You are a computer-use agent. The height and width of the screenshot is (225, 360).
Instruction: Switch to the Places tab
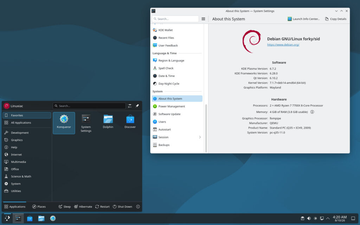click(x=39, y=207)
